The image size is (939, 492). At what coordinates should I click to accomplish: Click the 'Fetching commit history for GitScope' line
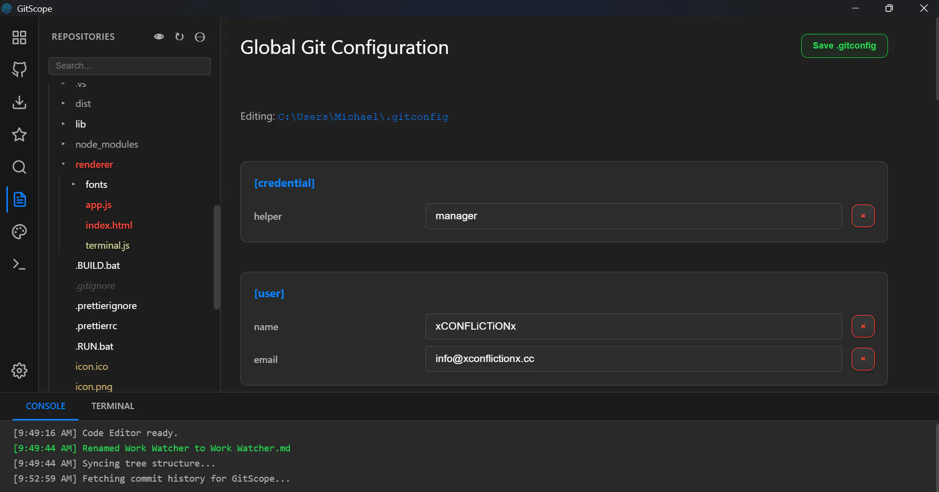[x=152, y=478]
